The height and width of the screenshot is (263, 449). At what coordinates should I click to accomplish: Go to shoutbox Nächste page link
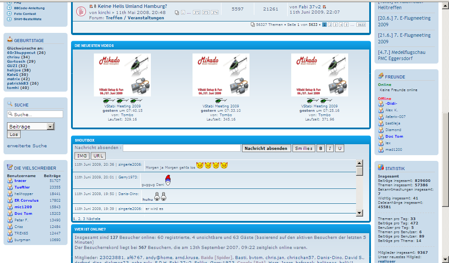pos(93,219)
